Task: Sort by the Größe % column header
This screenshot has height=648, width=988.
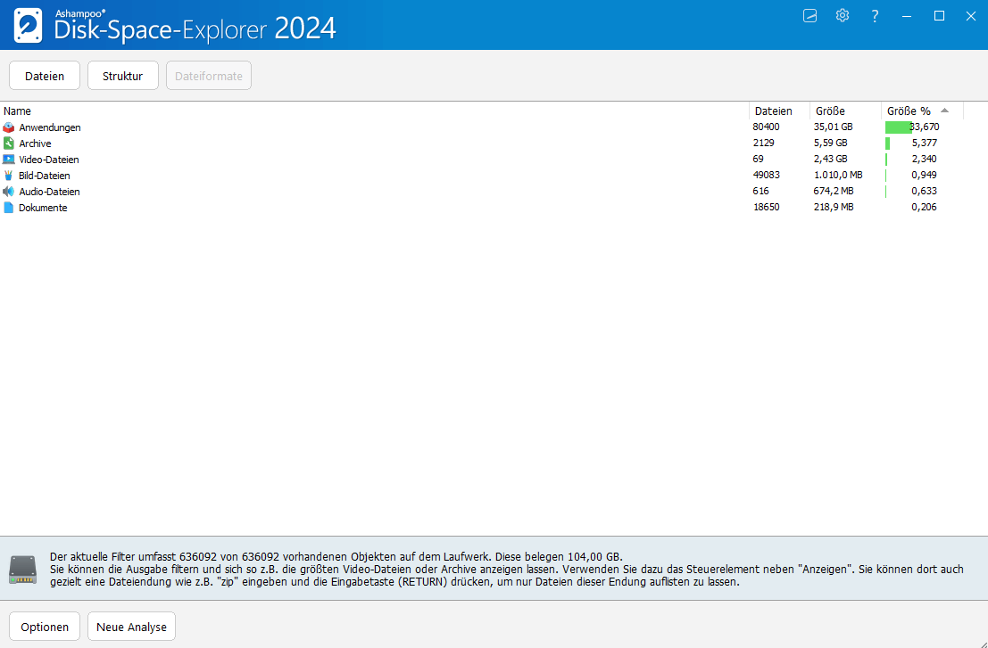Action: point(909,111)
